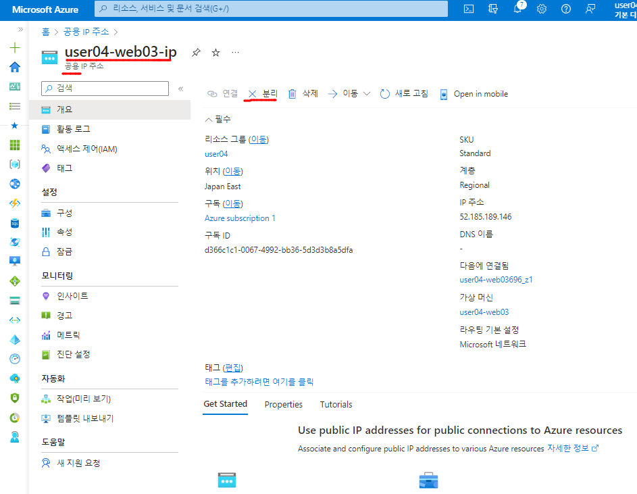The image size is (637, 494).
Task: Collapse the 필수 essentials section
Action: (x=218, y=120)
